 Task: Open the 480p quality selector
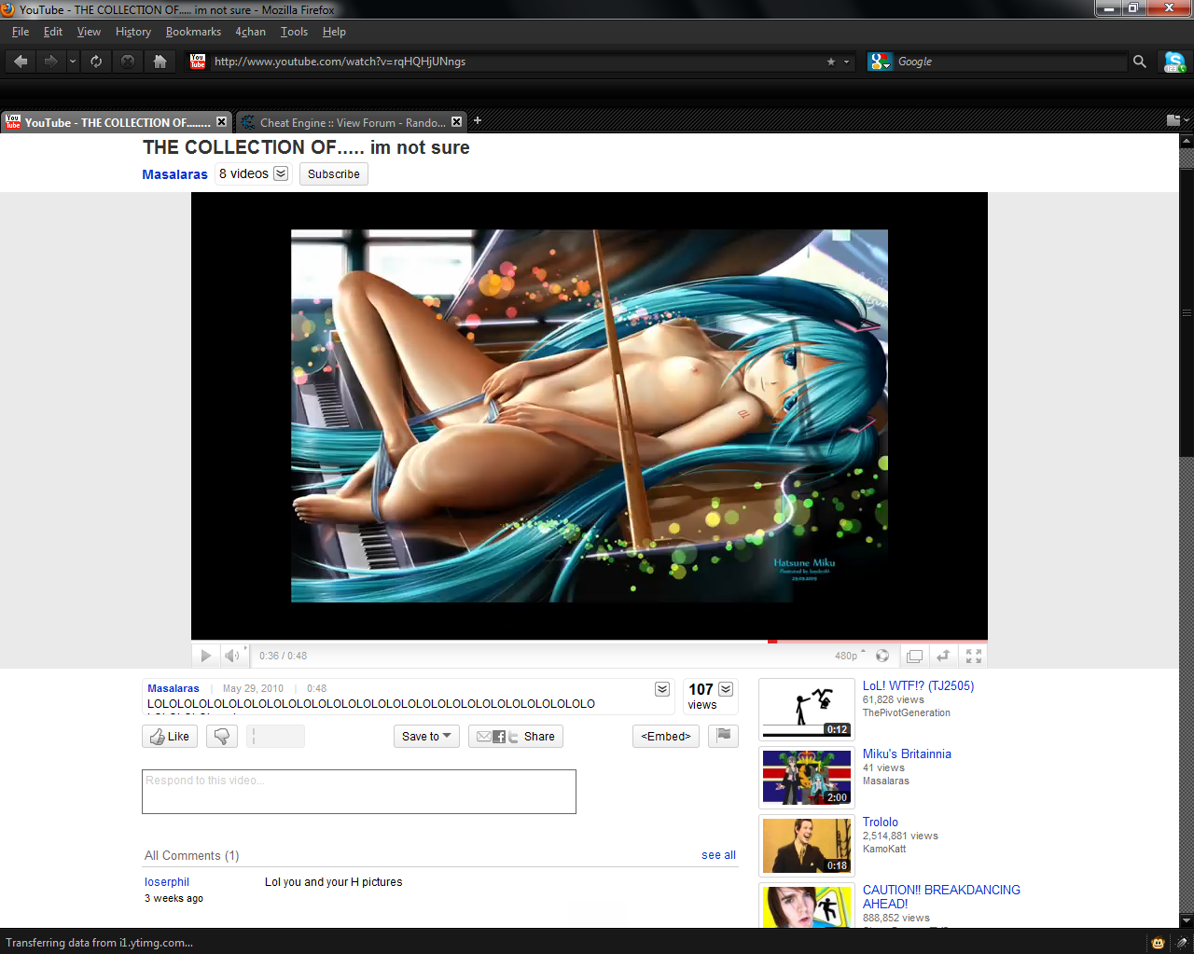(850, 656)
